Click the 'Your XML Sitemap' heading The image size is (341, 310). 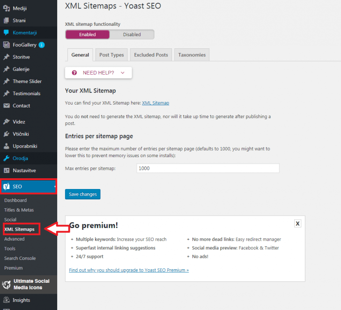(x=90, y=91)
